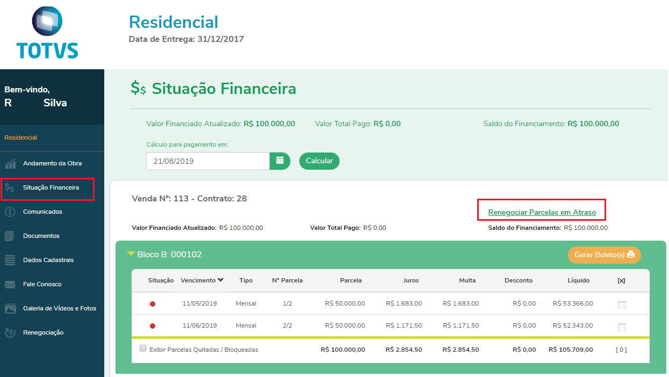Screen dimensions: 669x377
Task: Open the calendar date picker icon
Action: click(x=280, y=161)
